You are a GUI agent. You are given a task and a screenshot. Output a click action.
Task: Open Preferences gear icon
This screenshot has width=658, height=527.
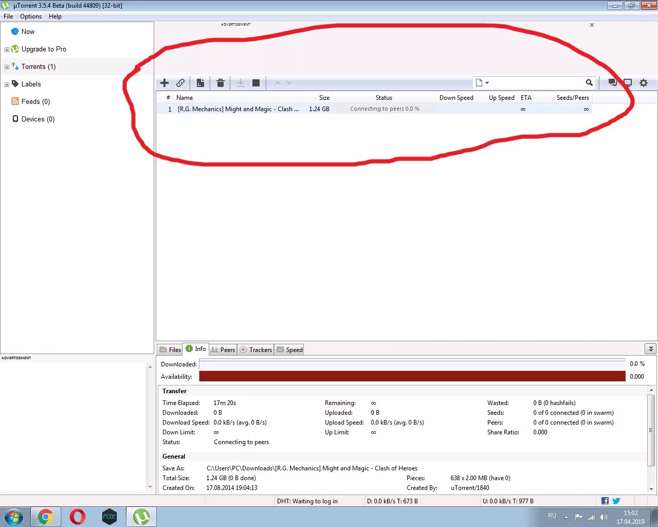click(x=644, y=83)
